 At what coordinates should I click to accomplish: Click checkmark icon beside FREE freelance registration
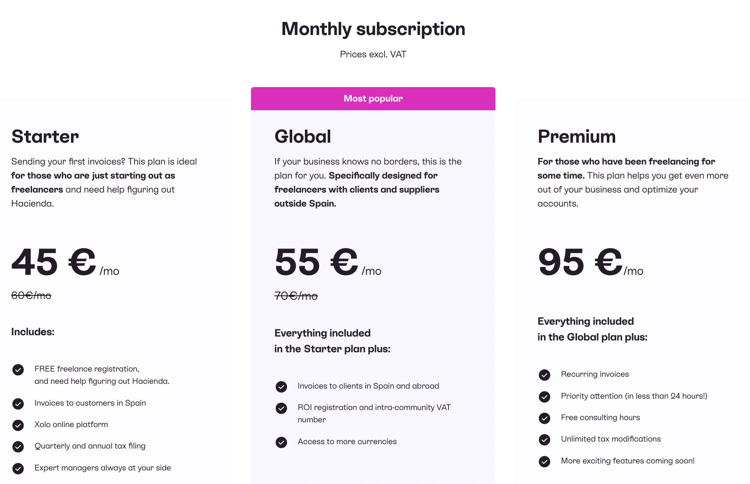point(18,370)
